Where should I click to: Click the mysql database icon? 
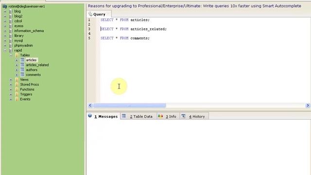(11, 40)
